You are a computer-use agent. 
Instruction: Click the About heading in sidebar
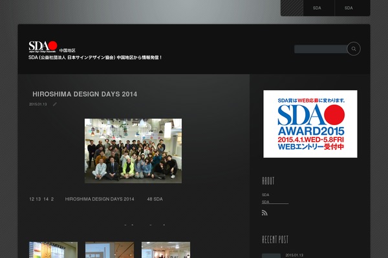(x=268, y=181)
